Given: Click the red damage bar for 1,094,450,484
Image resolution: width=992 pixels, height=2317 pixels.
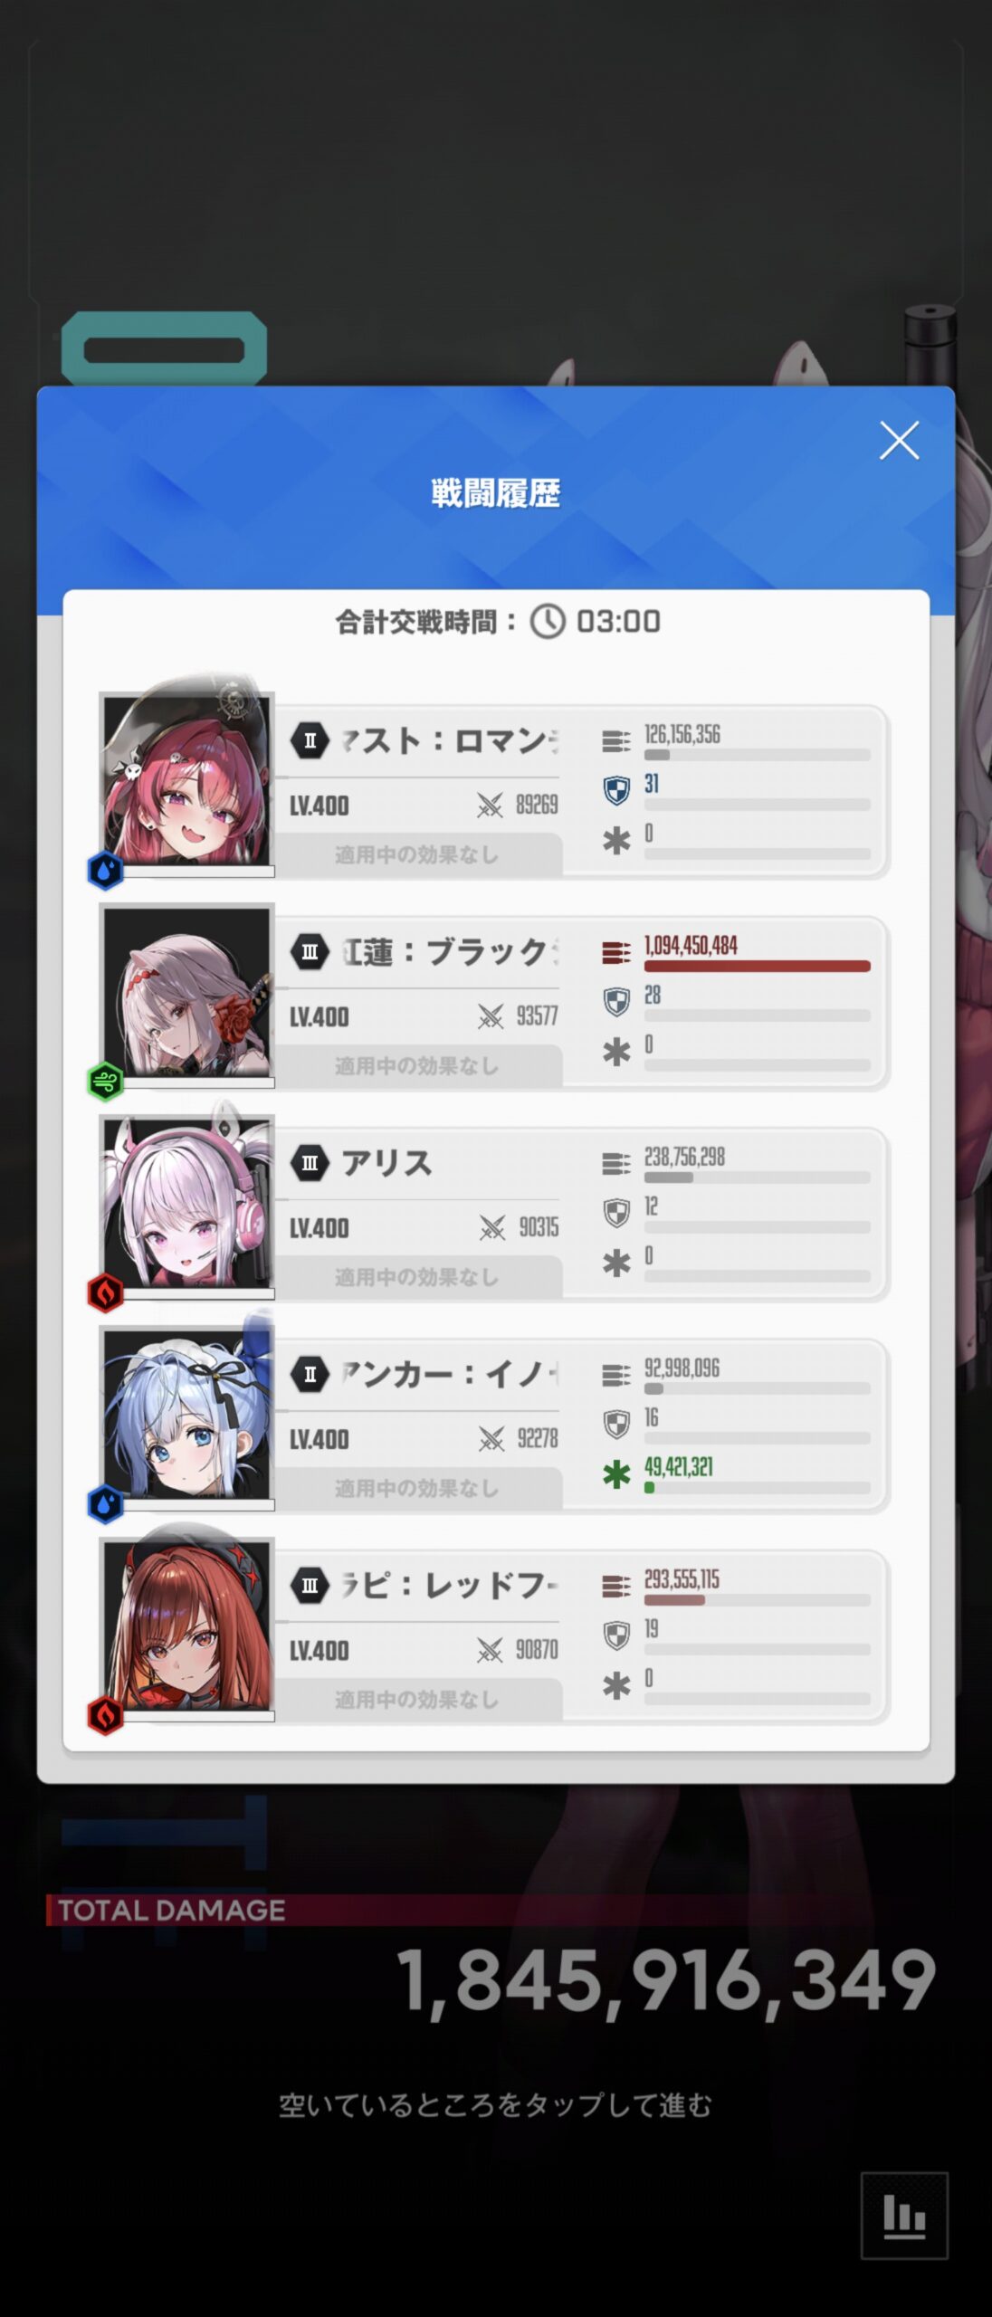Looking at the screenshot, I should [x=757, y=966].
